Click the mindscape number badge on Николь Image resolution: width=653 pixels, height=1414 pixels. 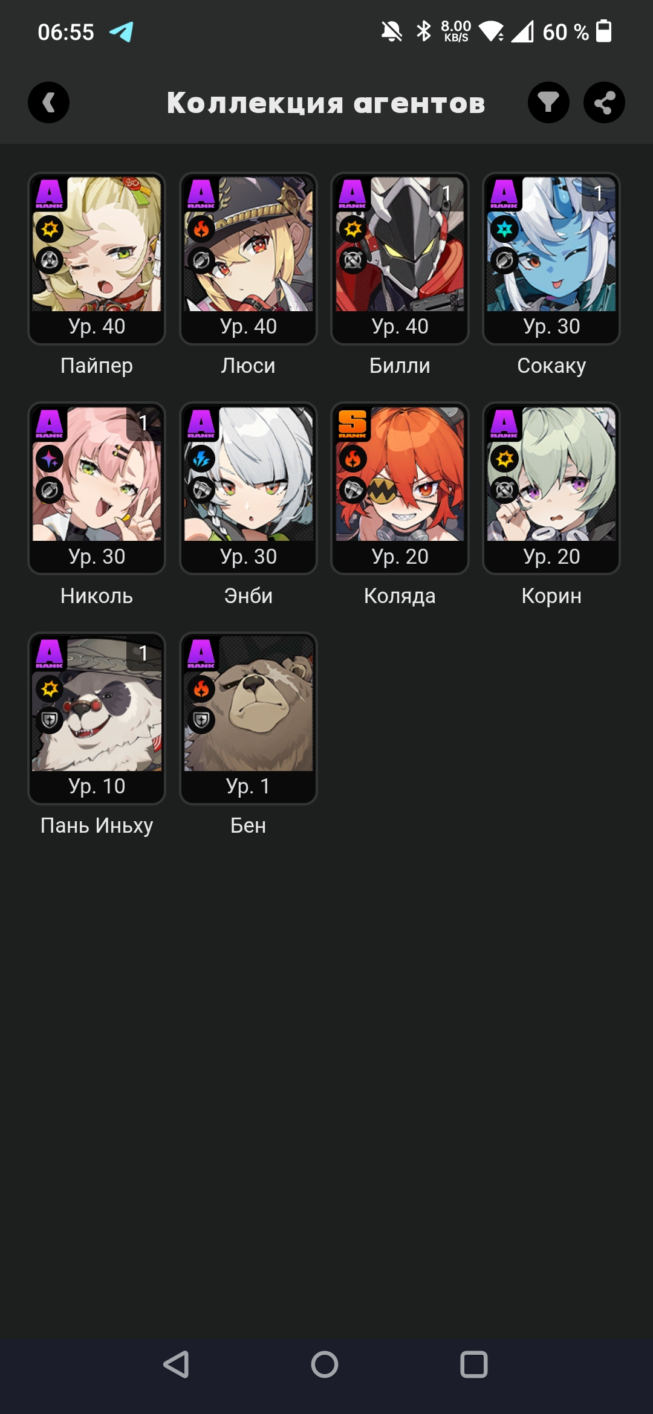point(143,423)
